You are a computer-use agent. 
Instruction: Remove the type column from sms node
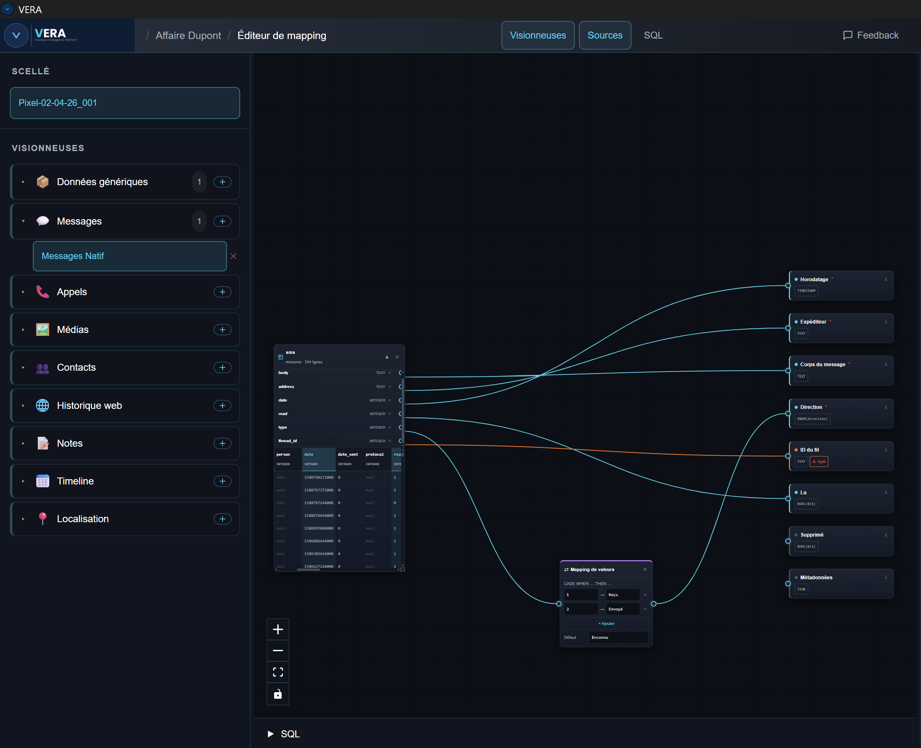[390, 427]
